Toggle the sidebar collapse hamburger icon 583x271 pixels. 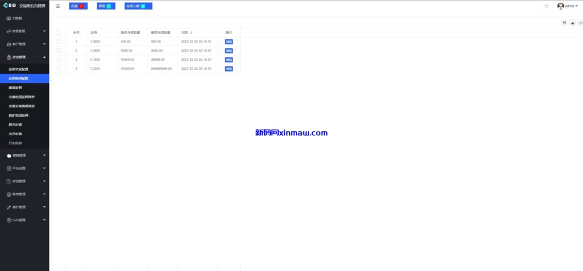(x=58, y=6)
